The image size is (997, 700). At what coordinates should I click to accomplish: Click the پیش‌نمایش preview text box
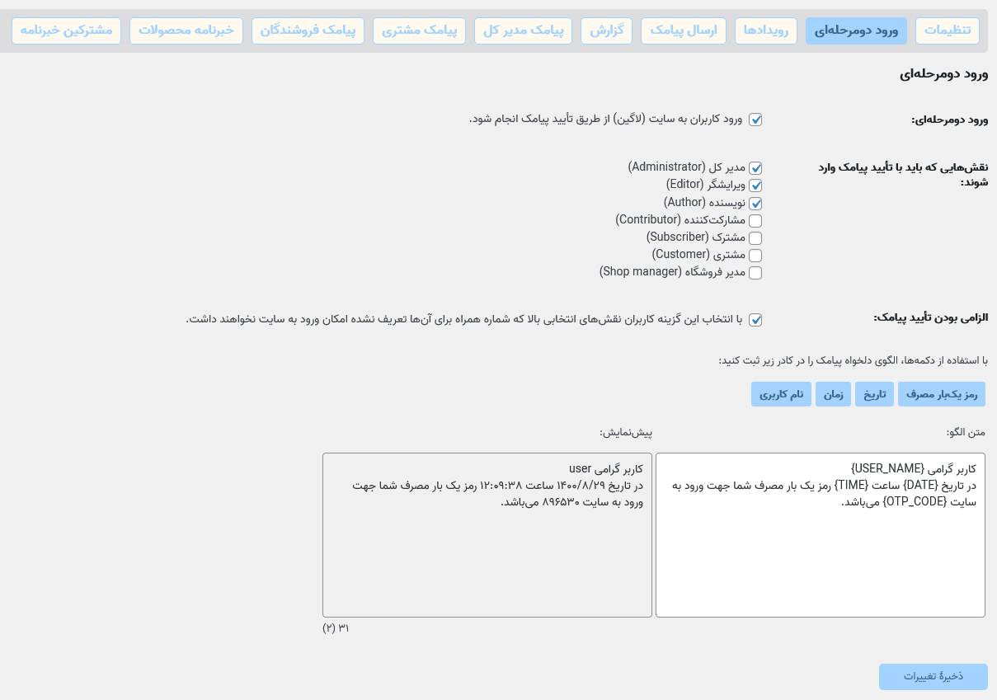pyautogui.click(x=487, y=535)
